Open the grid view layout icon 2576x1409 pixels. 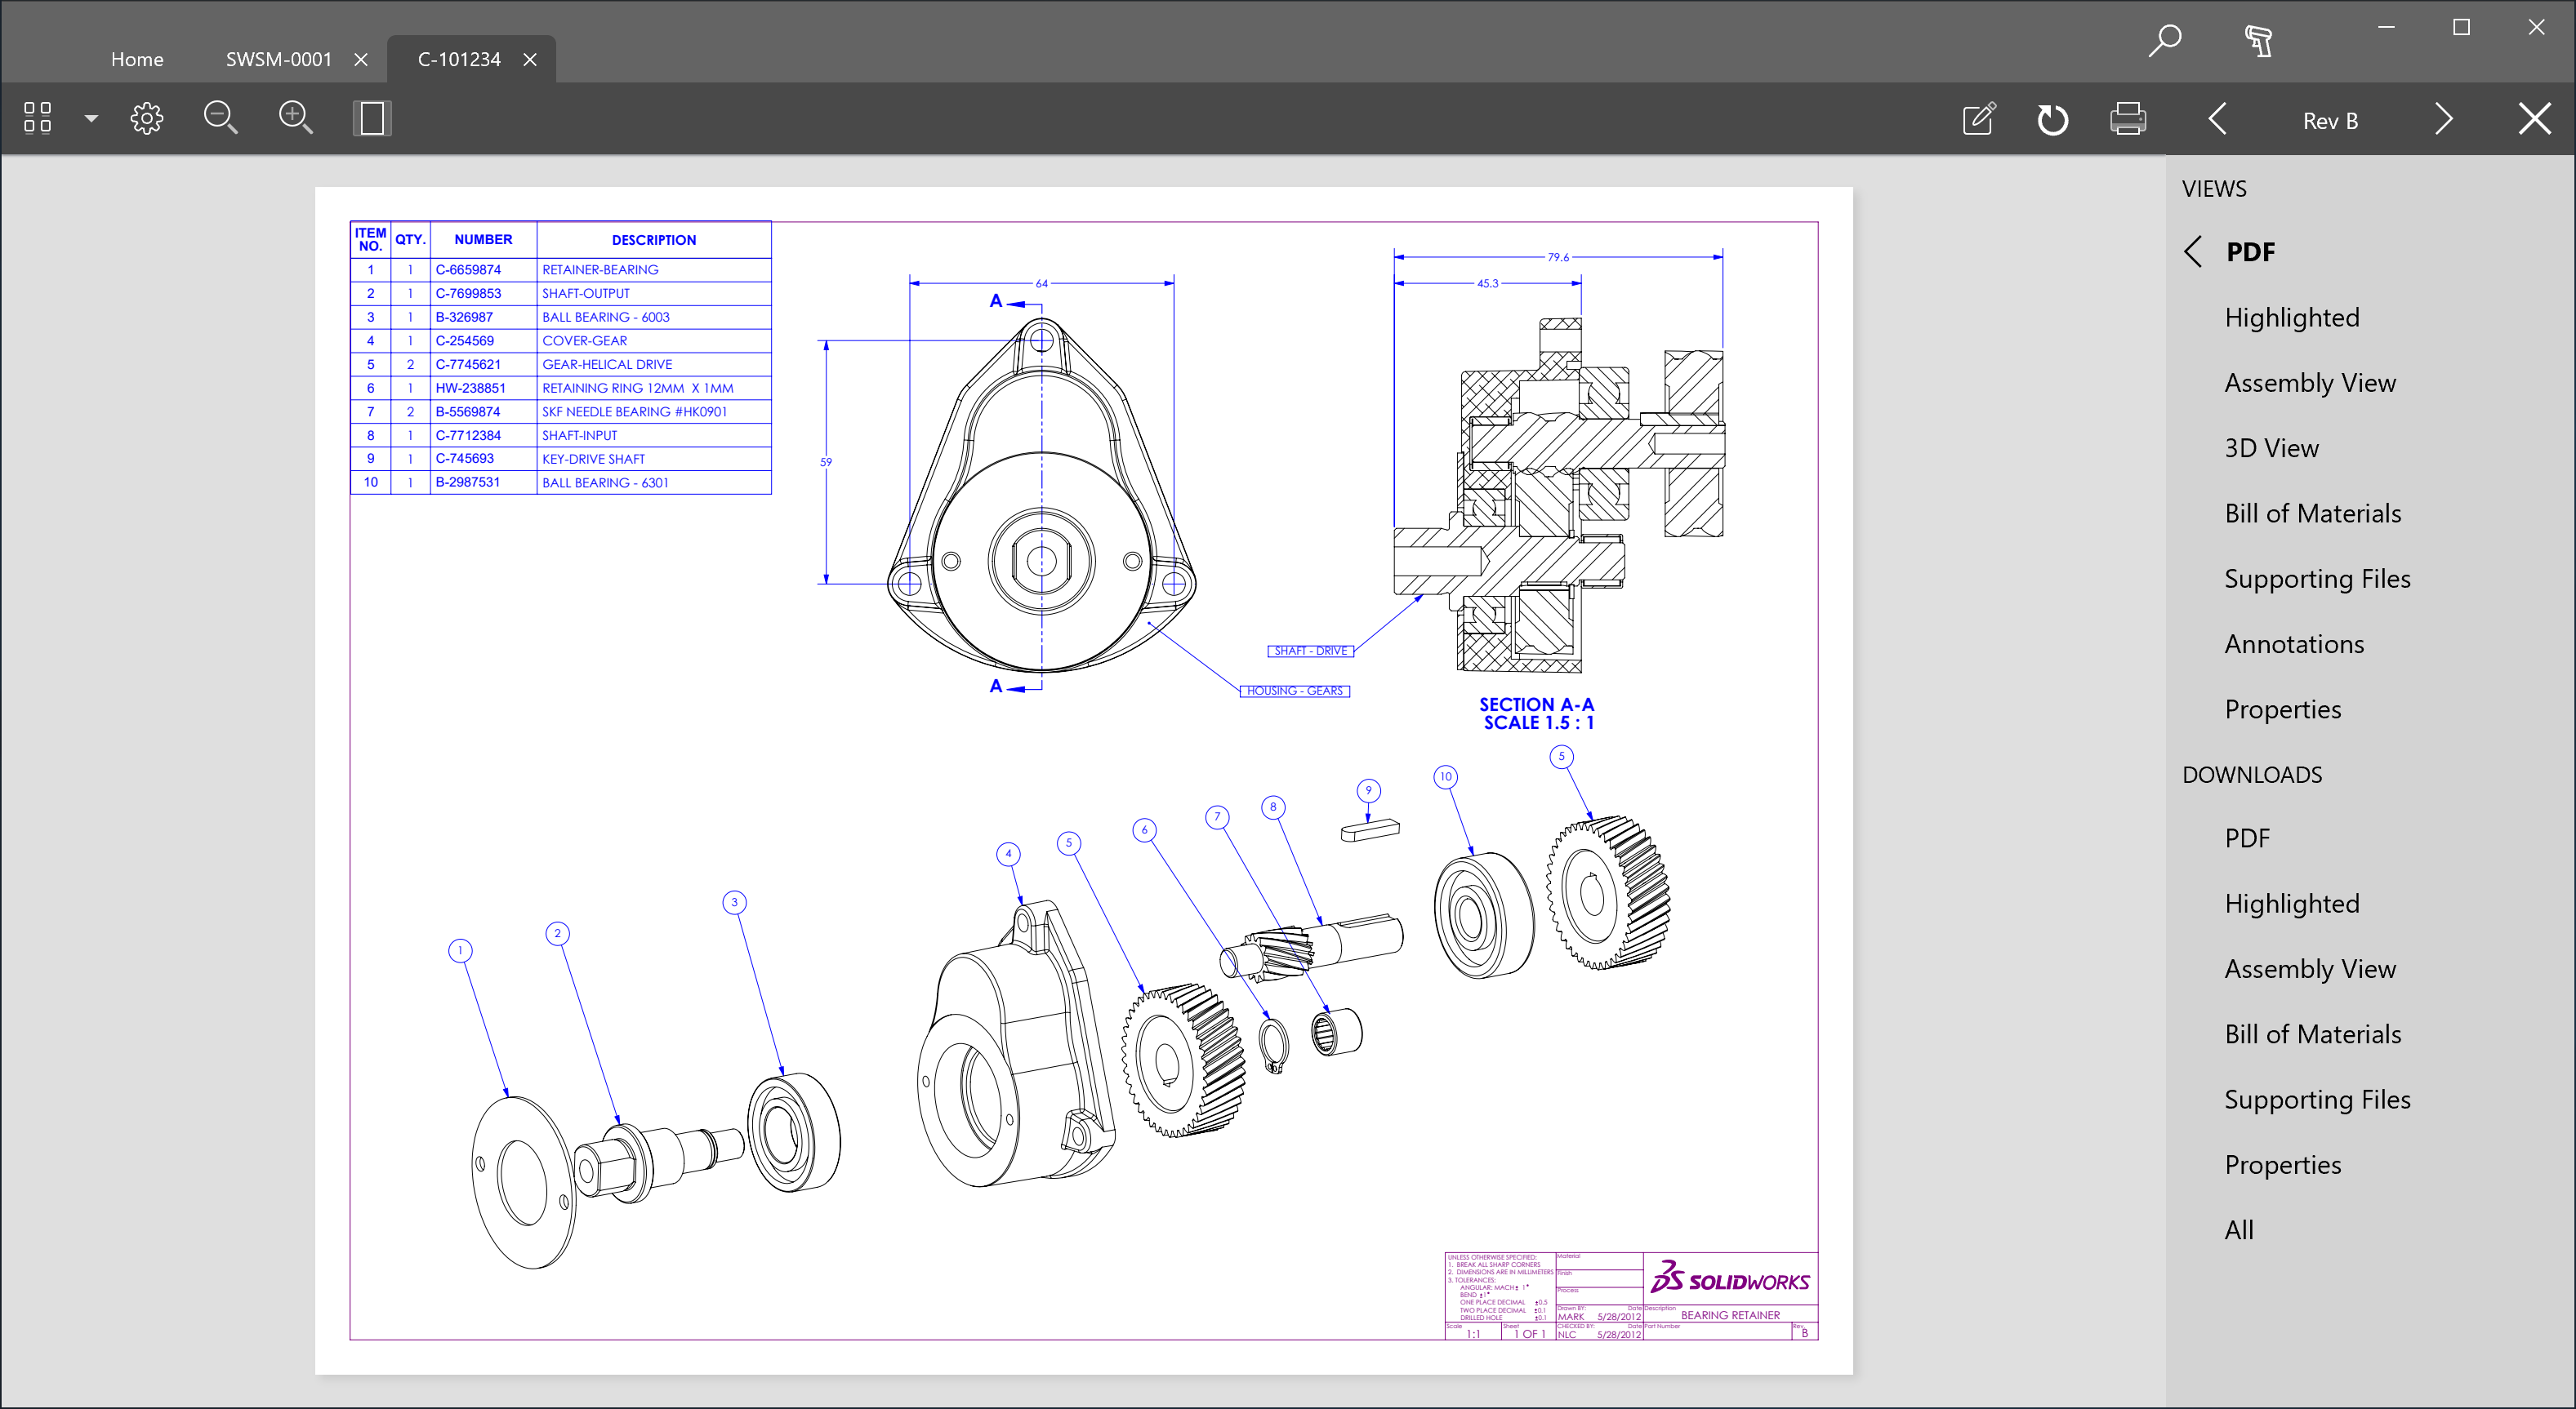click(37, 118)
